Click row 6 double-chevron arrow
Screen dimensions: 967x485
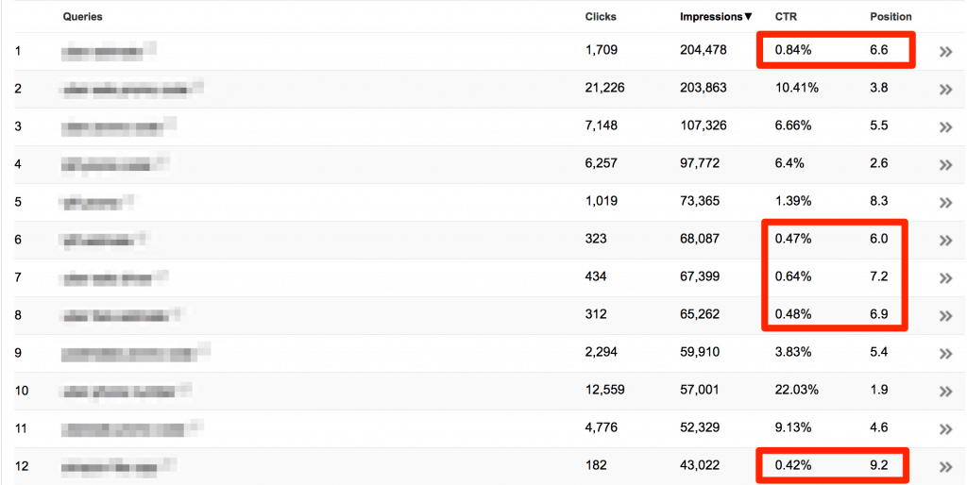[945, 241]
